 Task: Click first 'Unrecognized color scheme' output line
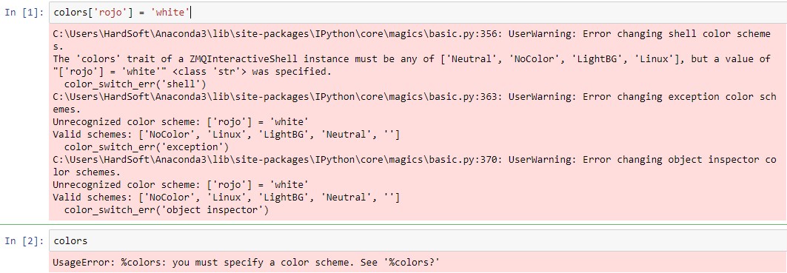click(x=180, y=121)
